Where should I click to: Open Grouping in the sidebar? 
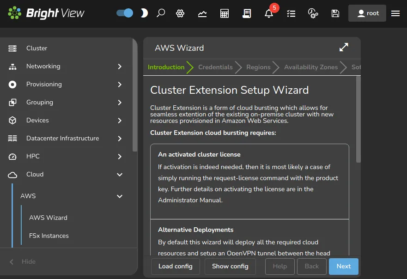[39, 102]
